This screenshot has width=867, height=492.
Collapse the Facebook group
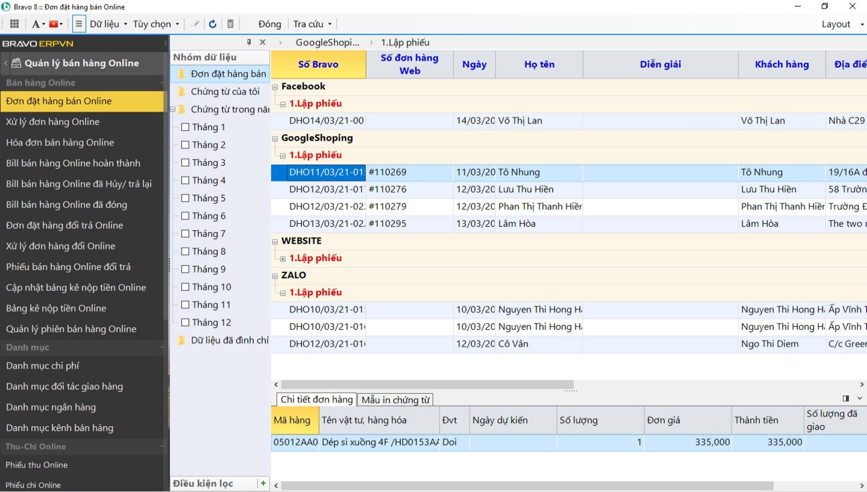pyautogui.click(x=276, y=87)
